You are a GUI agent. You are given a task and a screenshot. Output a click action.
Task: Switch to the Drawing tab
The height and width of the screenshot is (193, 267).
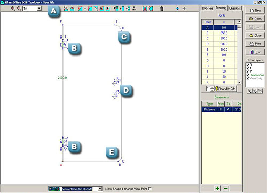point(221,8)
